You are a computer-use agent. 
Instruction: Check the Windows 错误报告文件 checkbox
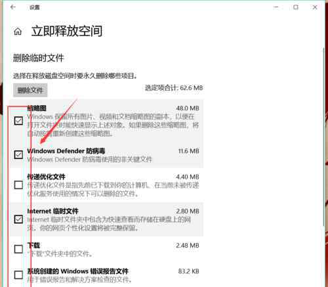pos(18,275)
